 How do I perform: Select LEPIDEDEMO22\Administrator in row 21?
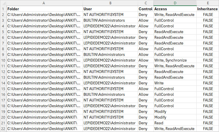[110, 123]
